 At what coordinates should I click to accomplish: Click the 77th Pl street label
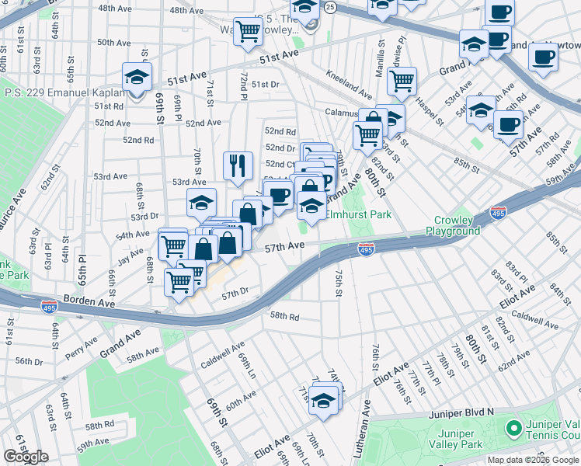pyautogui.click(x=431, y=374)
